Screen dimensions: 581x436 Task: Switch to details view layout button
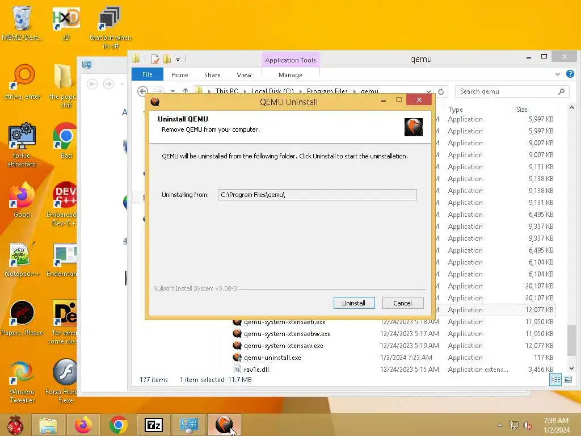pos(555,379)
